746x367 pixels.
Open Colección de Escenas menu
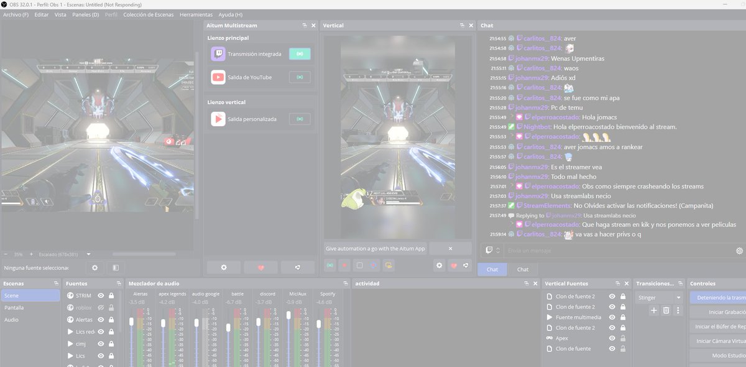[149, 14]
